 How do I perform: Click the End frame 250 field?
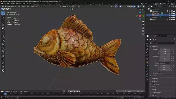tap(140, 91)
